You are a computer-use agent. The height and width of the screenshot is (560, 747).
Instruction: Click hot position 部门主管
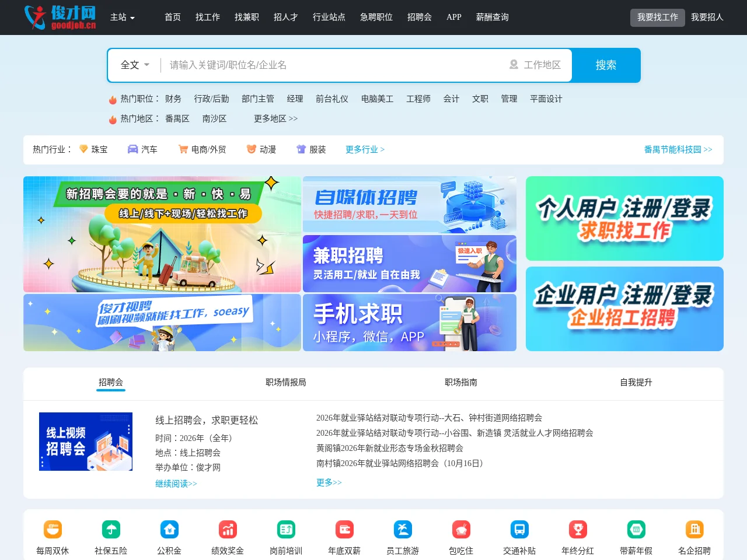pyautogui.click(x=258, y=99)
